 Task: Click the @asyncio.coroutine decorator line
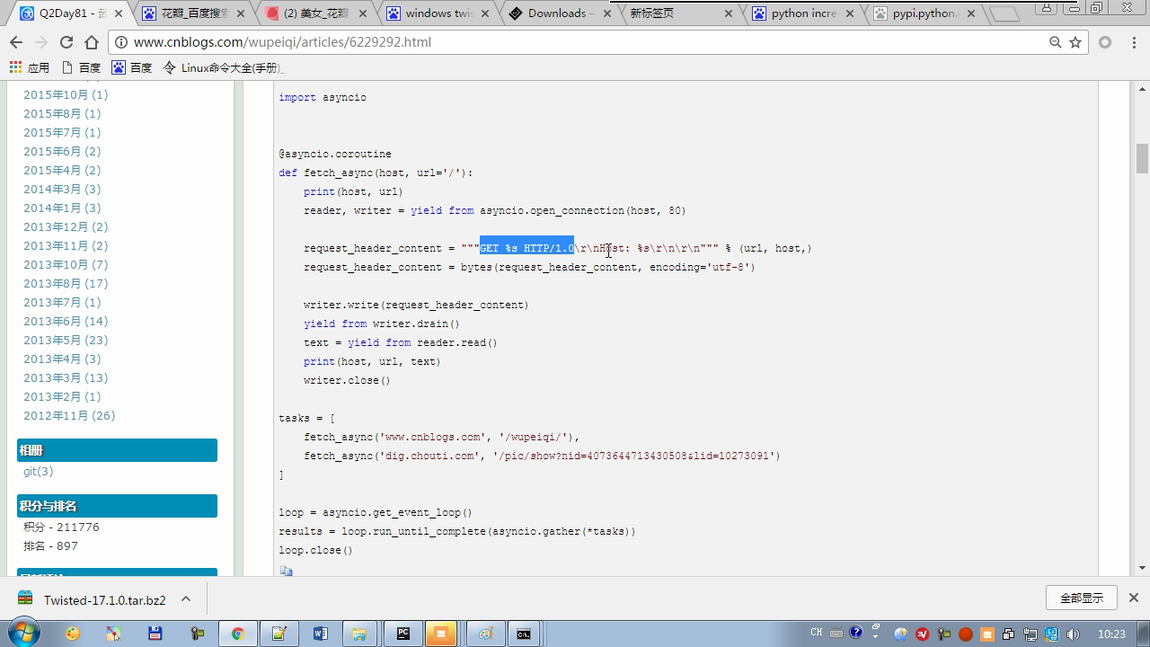335,154
